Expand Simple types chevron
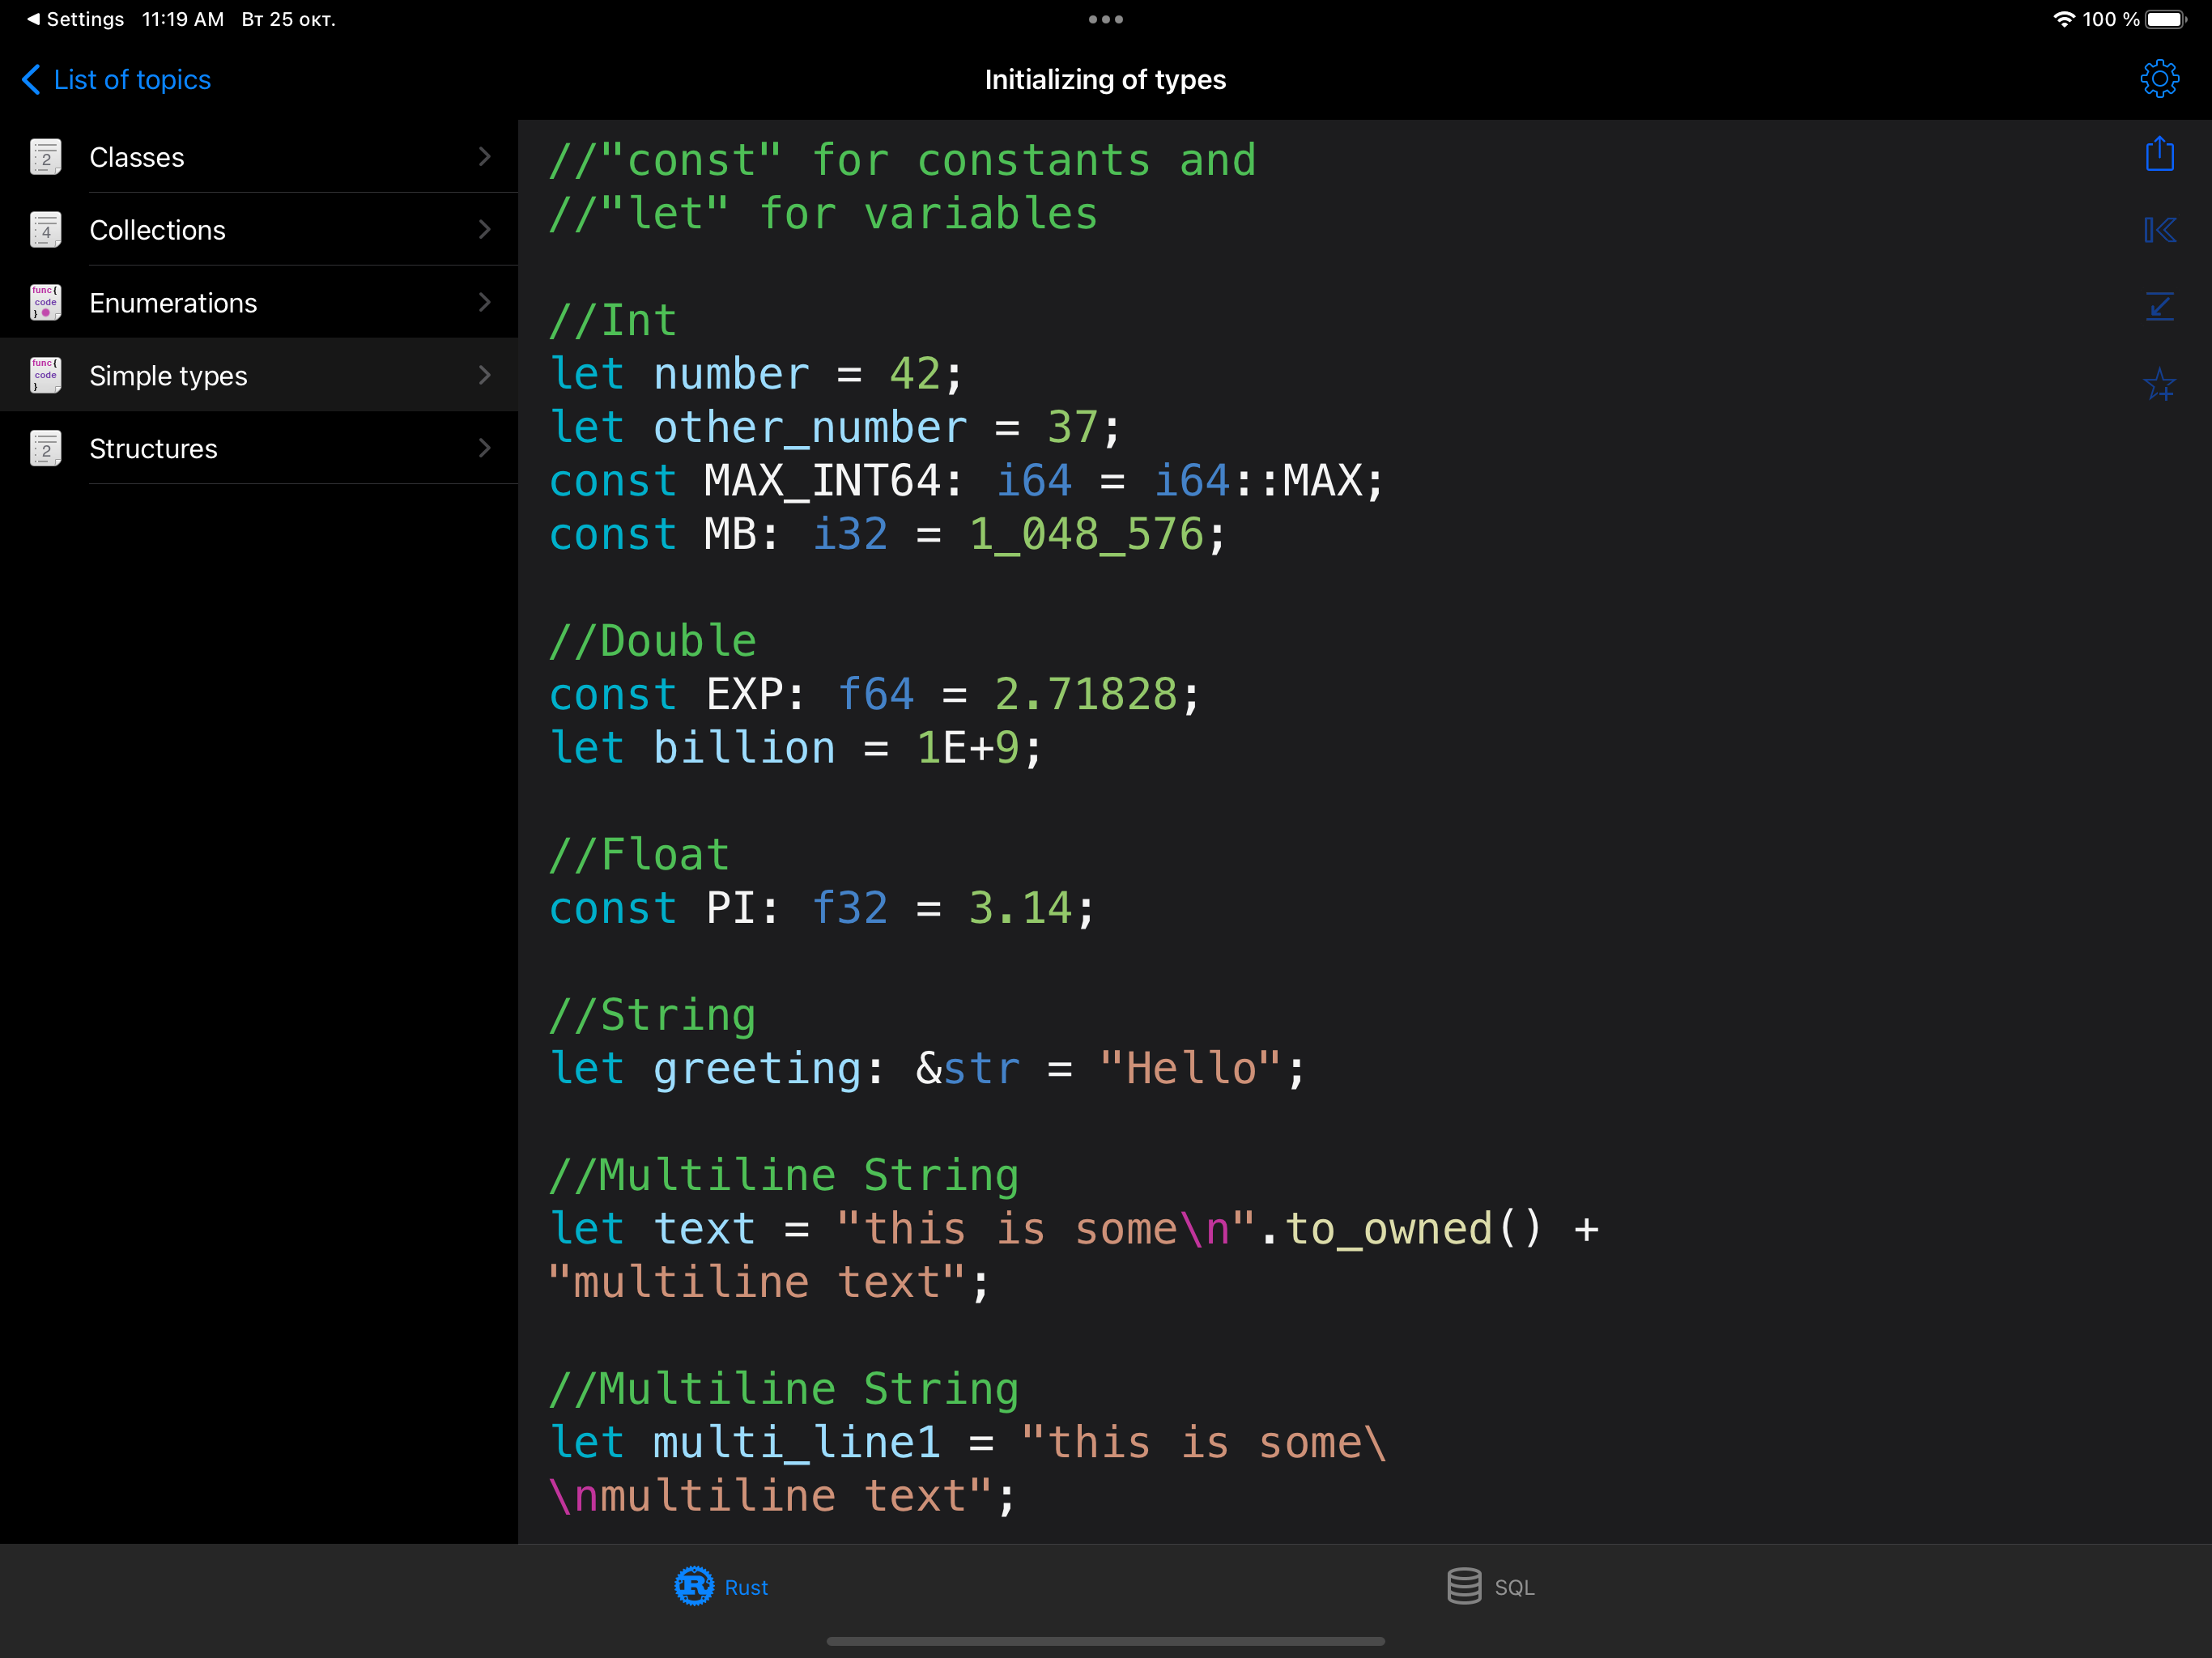The image size is (2212, 1658). (485, 375)
